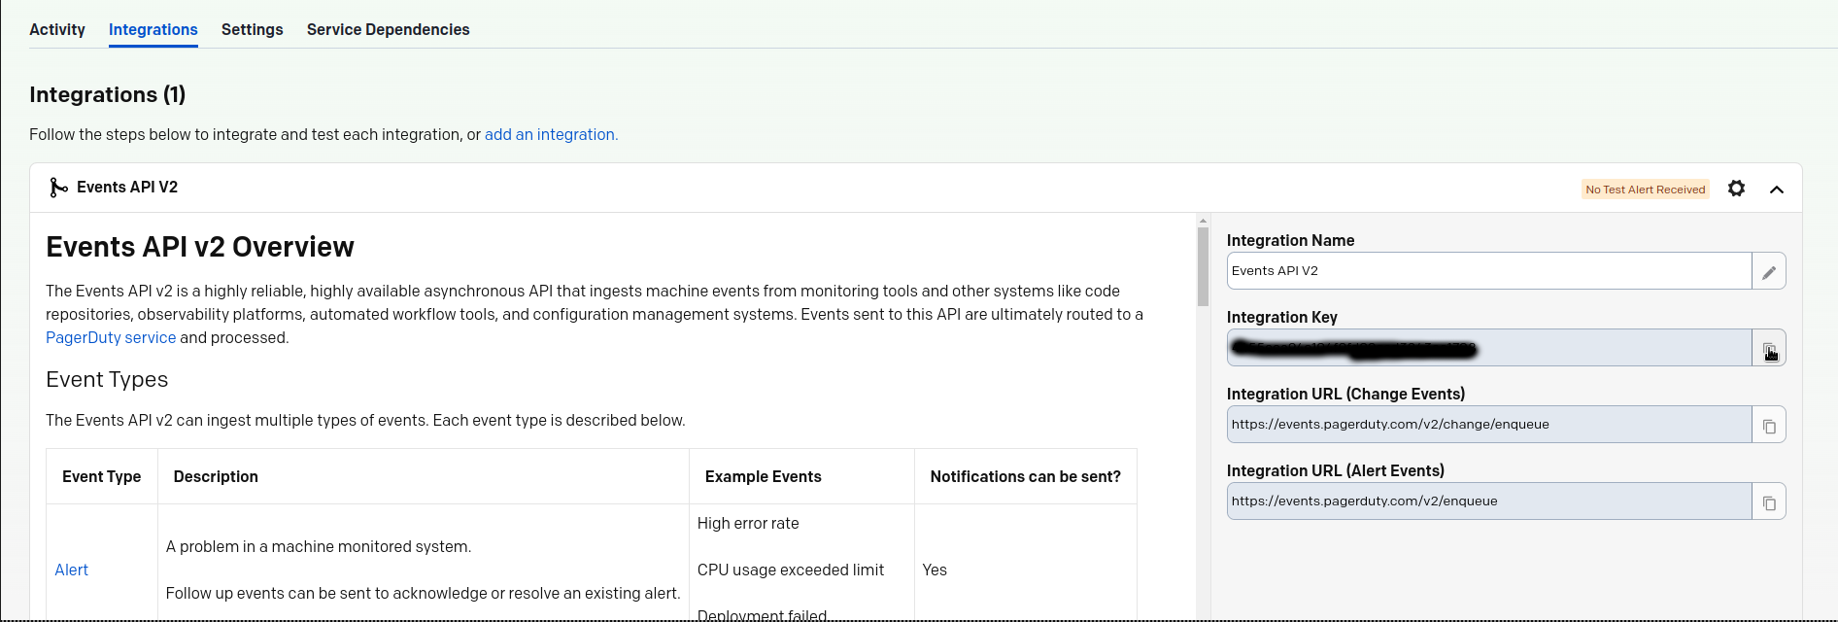1838x622 pixels.
Task: Click the 'Events API v2 Overview' heading
Action: 200,247
